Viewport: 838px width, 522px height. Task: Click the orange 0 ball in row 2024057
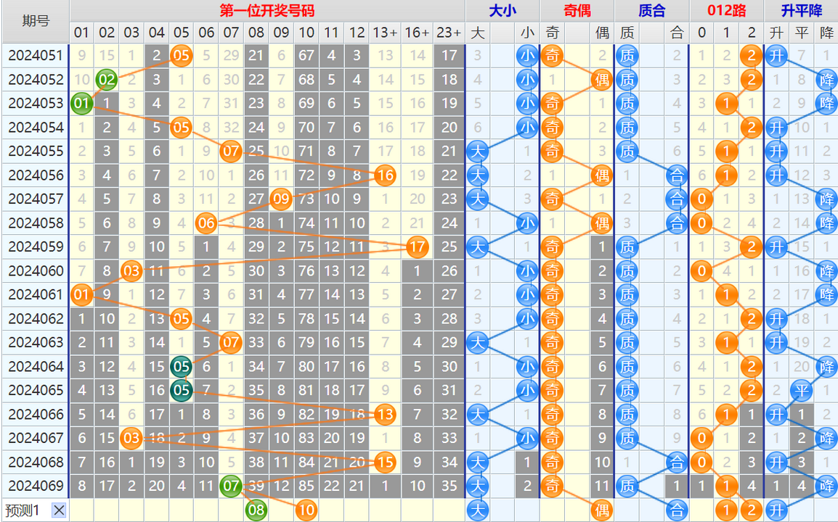click(x=701, y=199)
